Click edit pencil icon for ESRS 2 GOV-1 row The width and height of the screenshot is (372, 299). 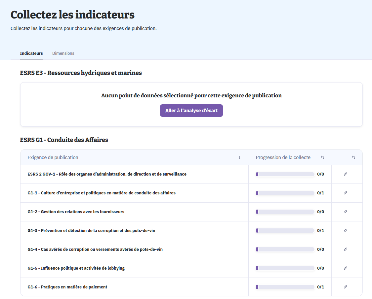(x=345, y=174)
